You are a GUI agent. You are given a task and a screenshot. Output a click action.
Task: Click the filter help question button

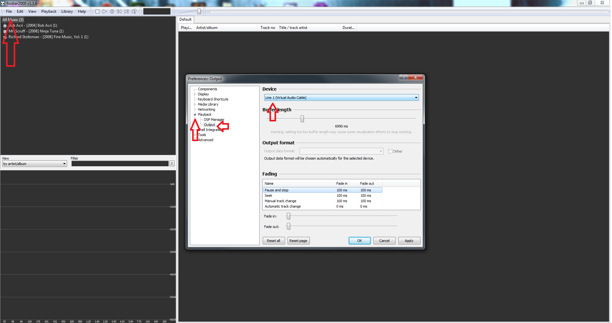(x=172, y=163)
